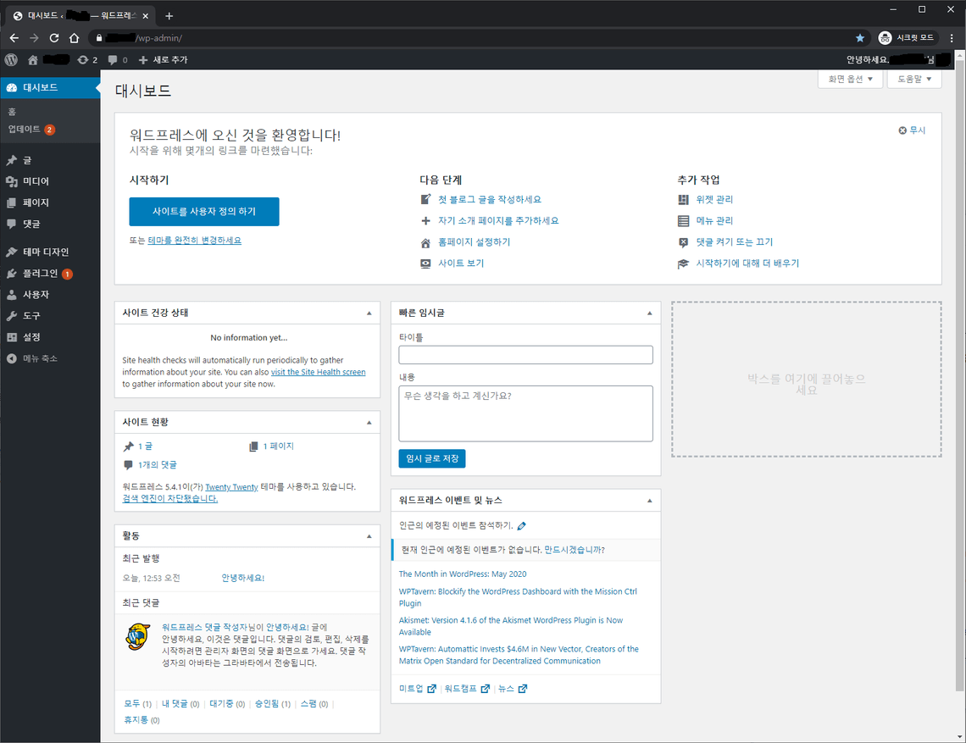Click the 타이틀 input field
The height and width of the screenshot is (743, 966).
point(525,355)
